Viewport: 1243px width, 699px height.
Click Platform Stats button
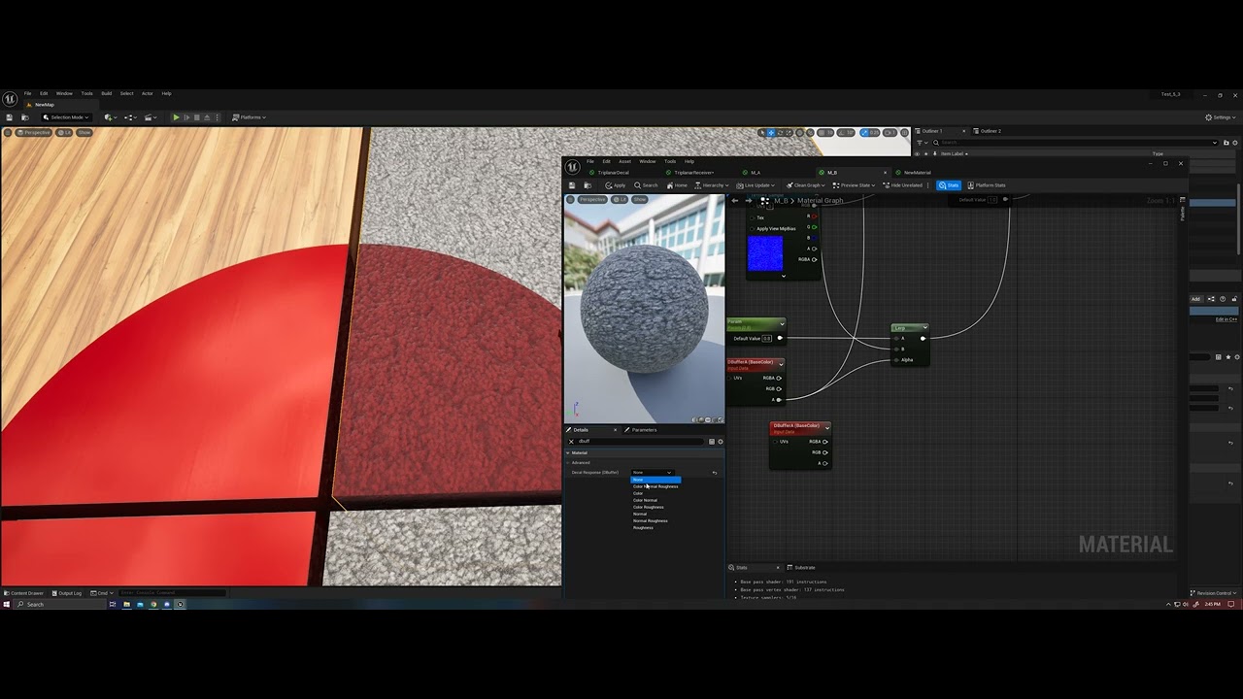pos(987,185)
